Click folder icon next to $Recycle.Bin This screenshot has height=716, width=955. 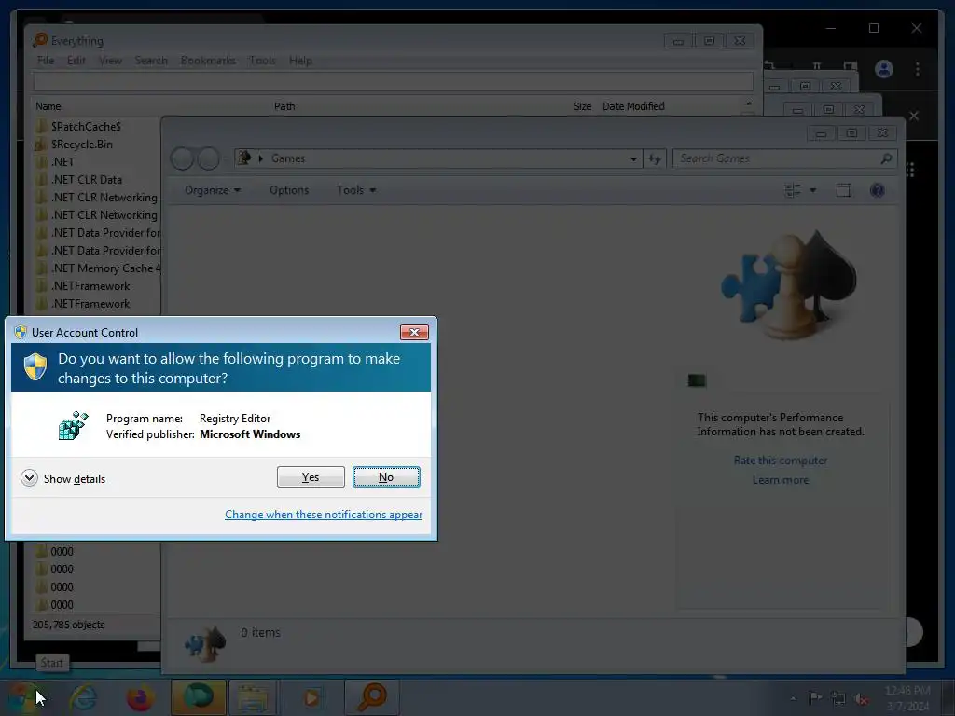(x=41, y=145)
